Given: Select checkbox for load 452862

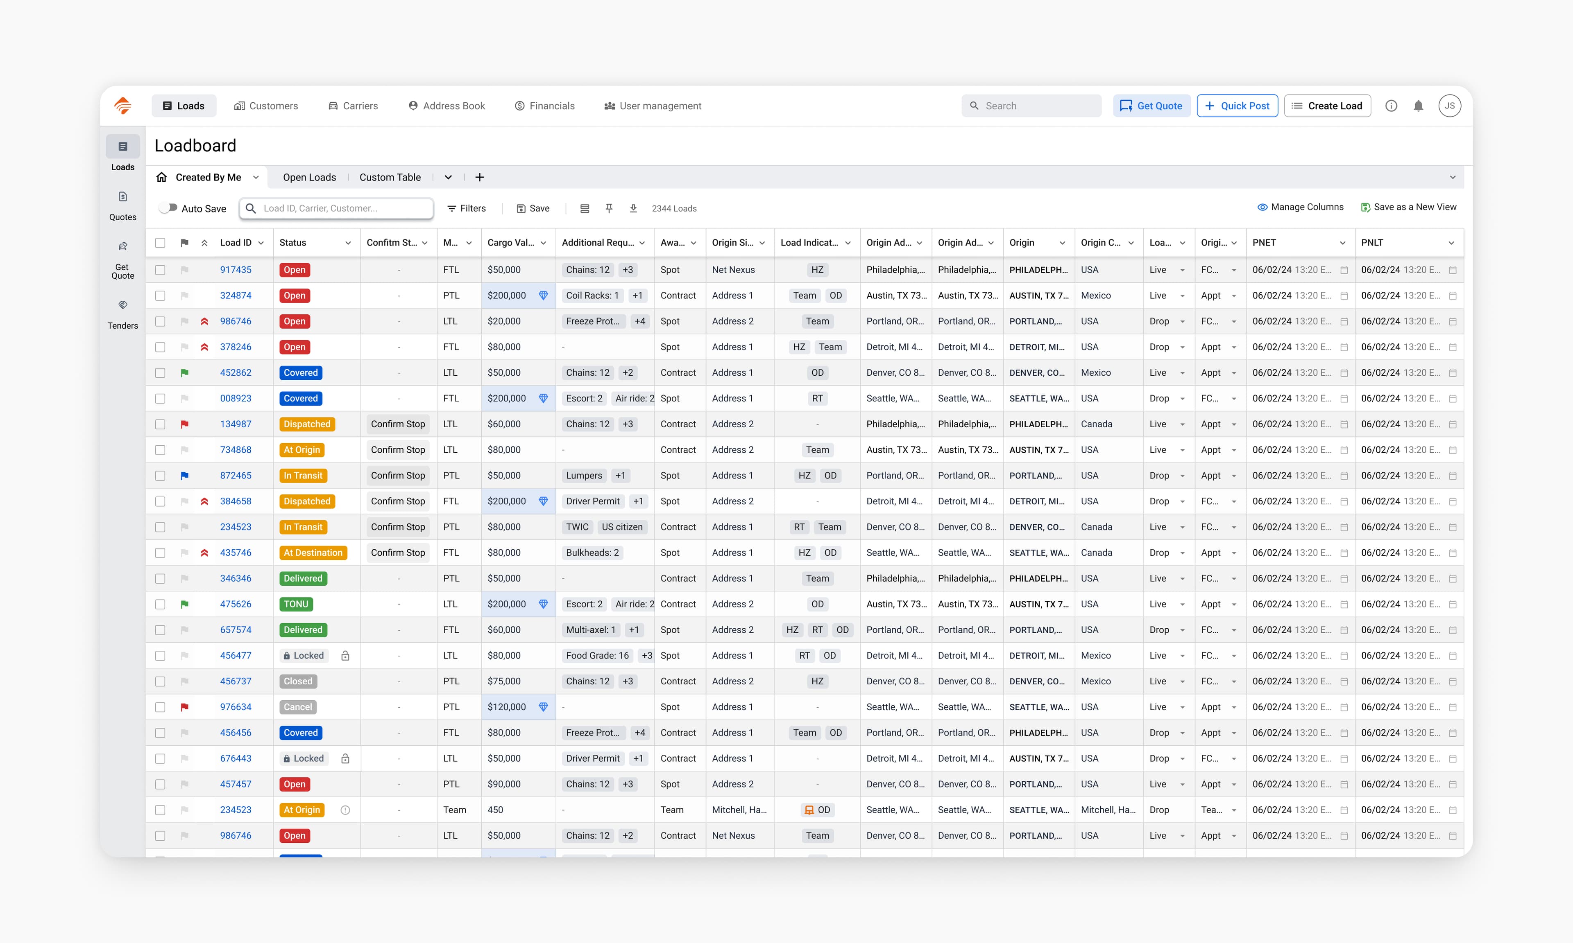Looking at the screenshot, I should pyautogui.click(x=160, y=373).
